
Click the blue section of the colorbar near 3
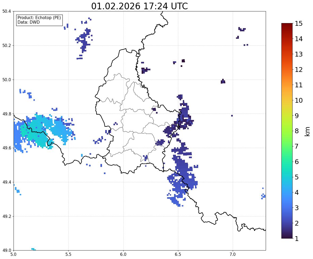(x=287, y=208)
